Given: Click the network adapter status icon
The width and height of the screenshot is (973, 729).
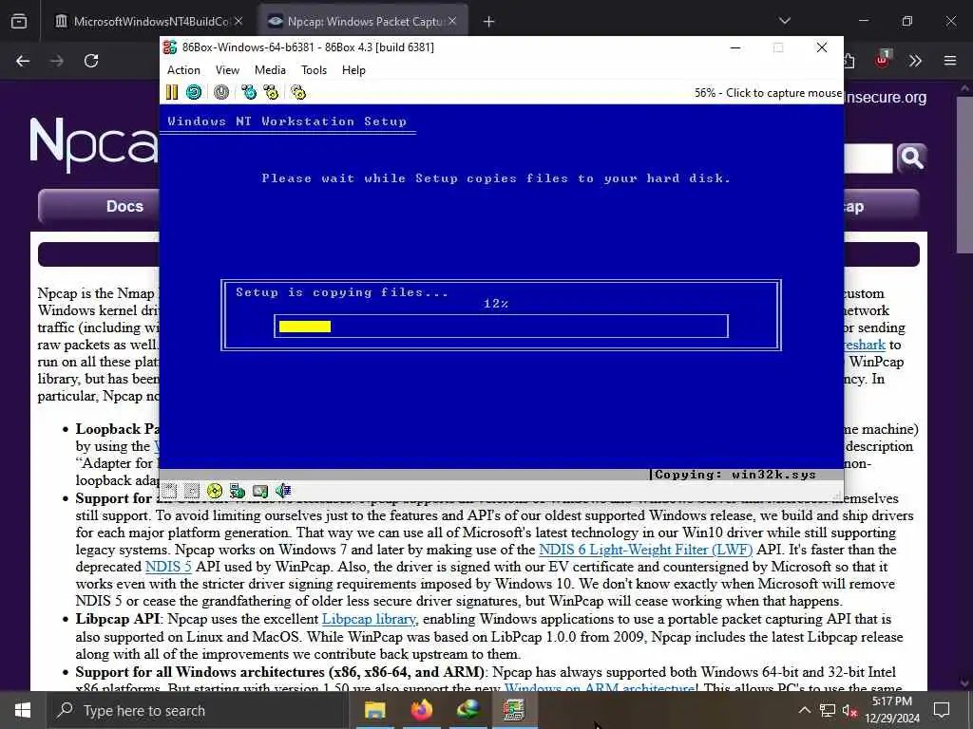Looking at the screenshot, I should coord(237,491).
